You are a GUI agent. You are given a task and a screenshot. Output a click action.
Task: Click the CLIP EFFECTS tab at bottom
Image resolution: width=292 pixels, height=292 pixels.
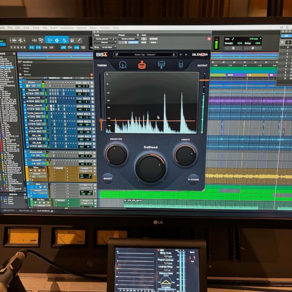(x=45, y=211)
